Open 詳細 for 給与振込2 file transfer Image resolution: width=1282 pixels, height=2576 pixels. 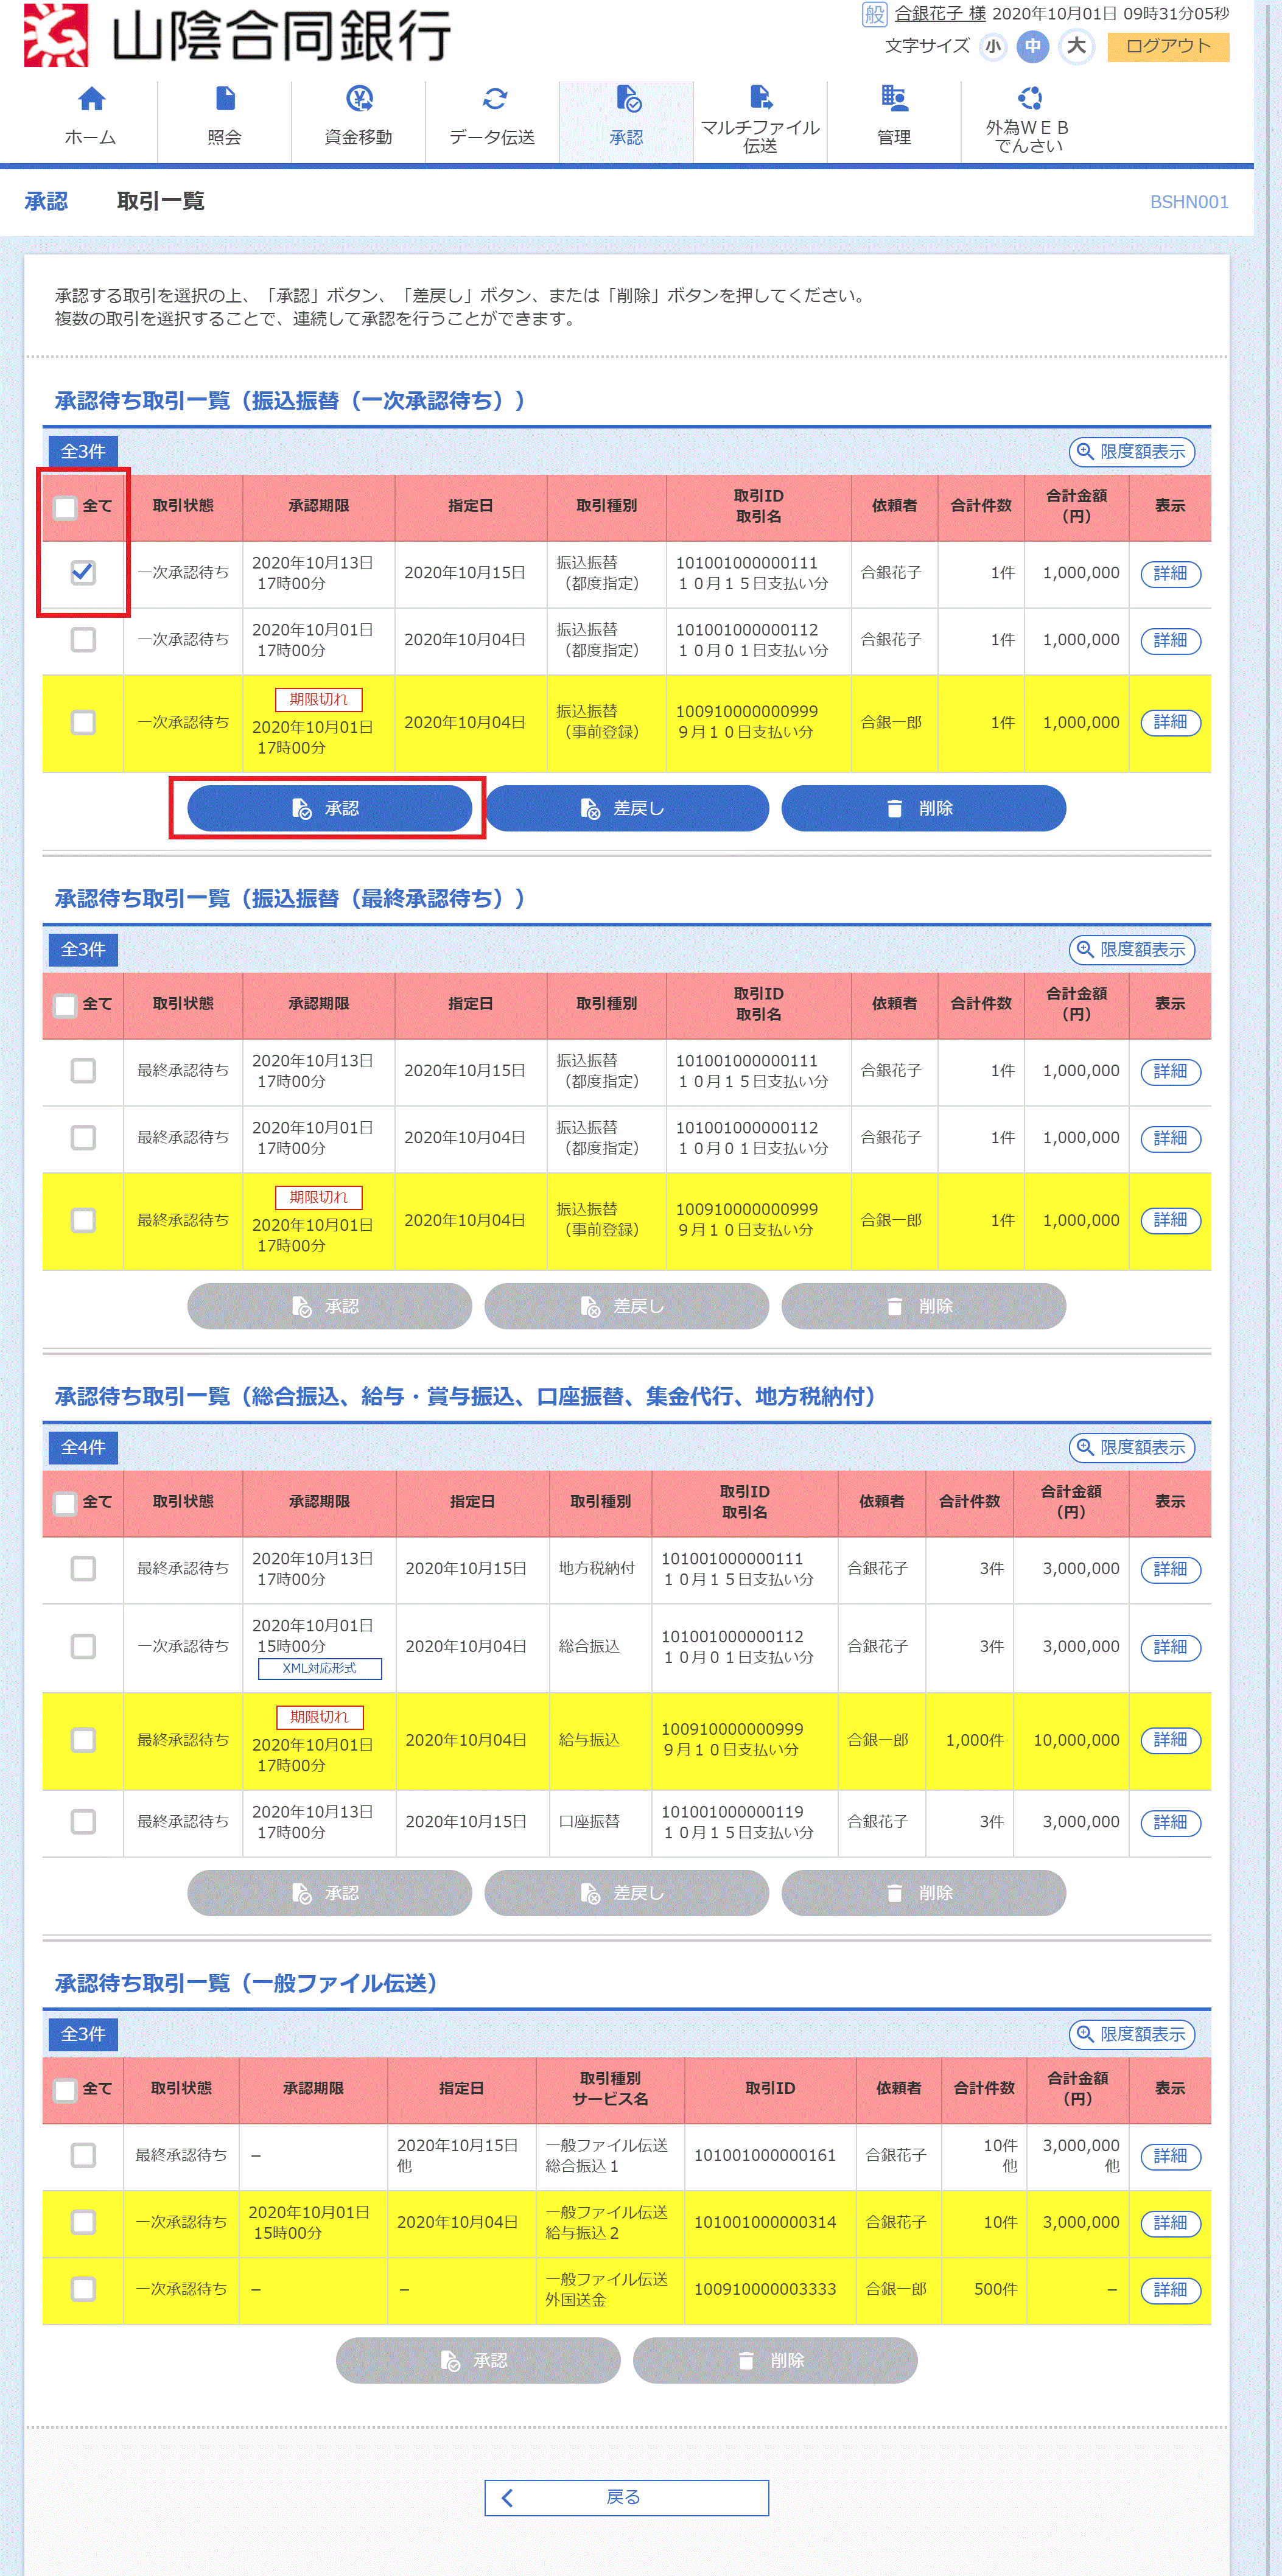coord(1170,2224)
